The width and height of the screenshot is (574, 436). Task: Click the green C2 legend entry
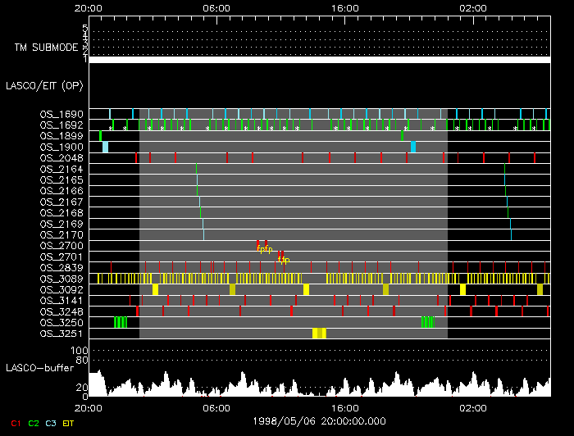(34, 424)
